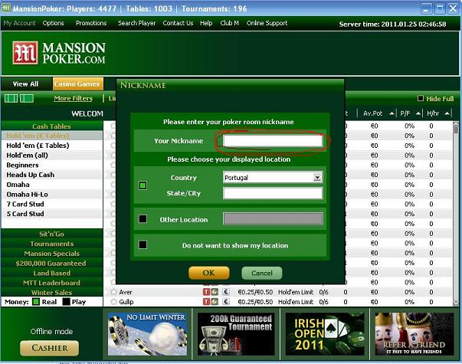Select the Beginners category

pyautogui.click(x=52, y=165)
